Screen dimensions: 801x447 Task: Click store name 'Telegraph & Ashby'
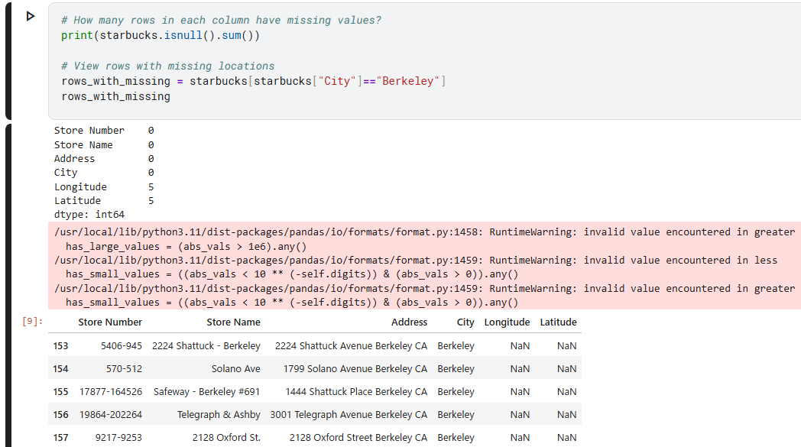point(219,415)
